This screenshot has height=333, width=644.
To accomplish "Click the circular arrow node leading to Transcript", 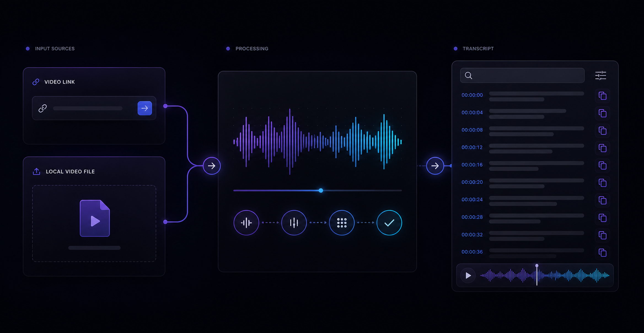I will coord(435,166).
